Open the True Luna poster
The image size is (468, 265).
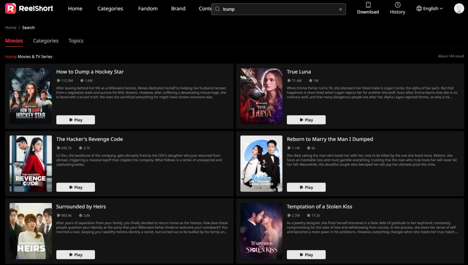point(261,96)
